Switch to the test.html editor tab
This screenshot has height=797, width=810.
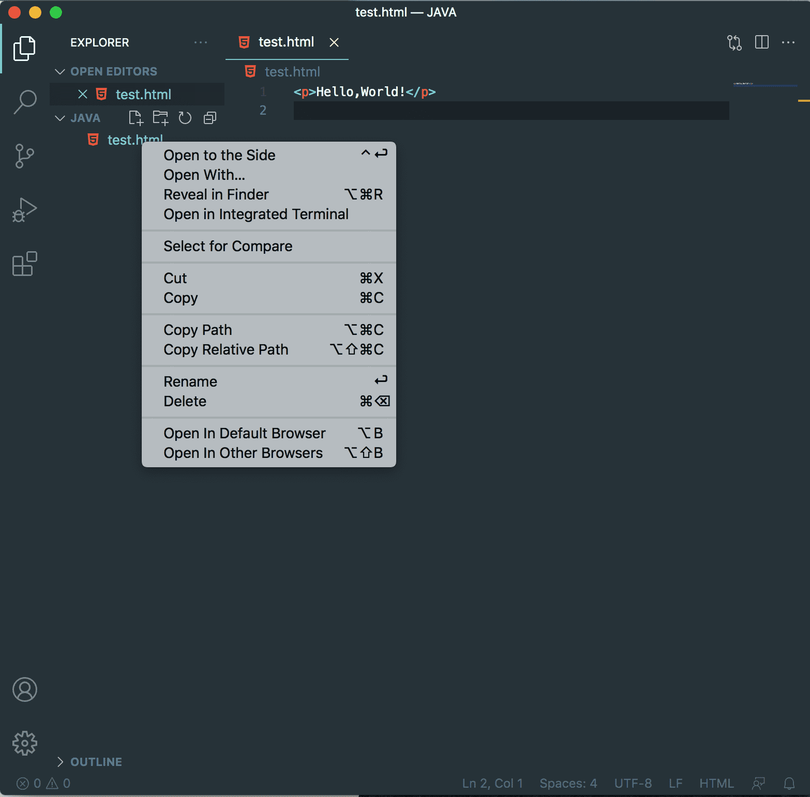[286, 42]
